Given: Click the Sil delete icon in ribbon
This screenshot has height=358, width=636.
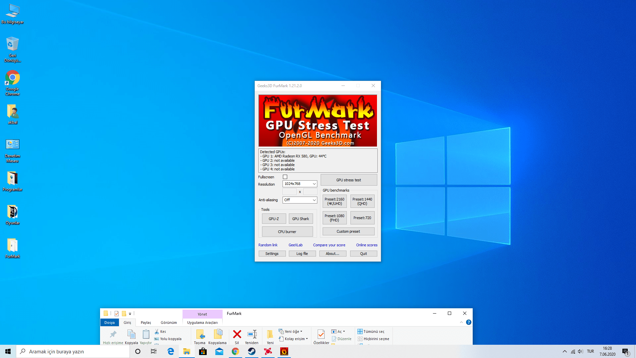Looking at the screenshot, I should point(237,334).
